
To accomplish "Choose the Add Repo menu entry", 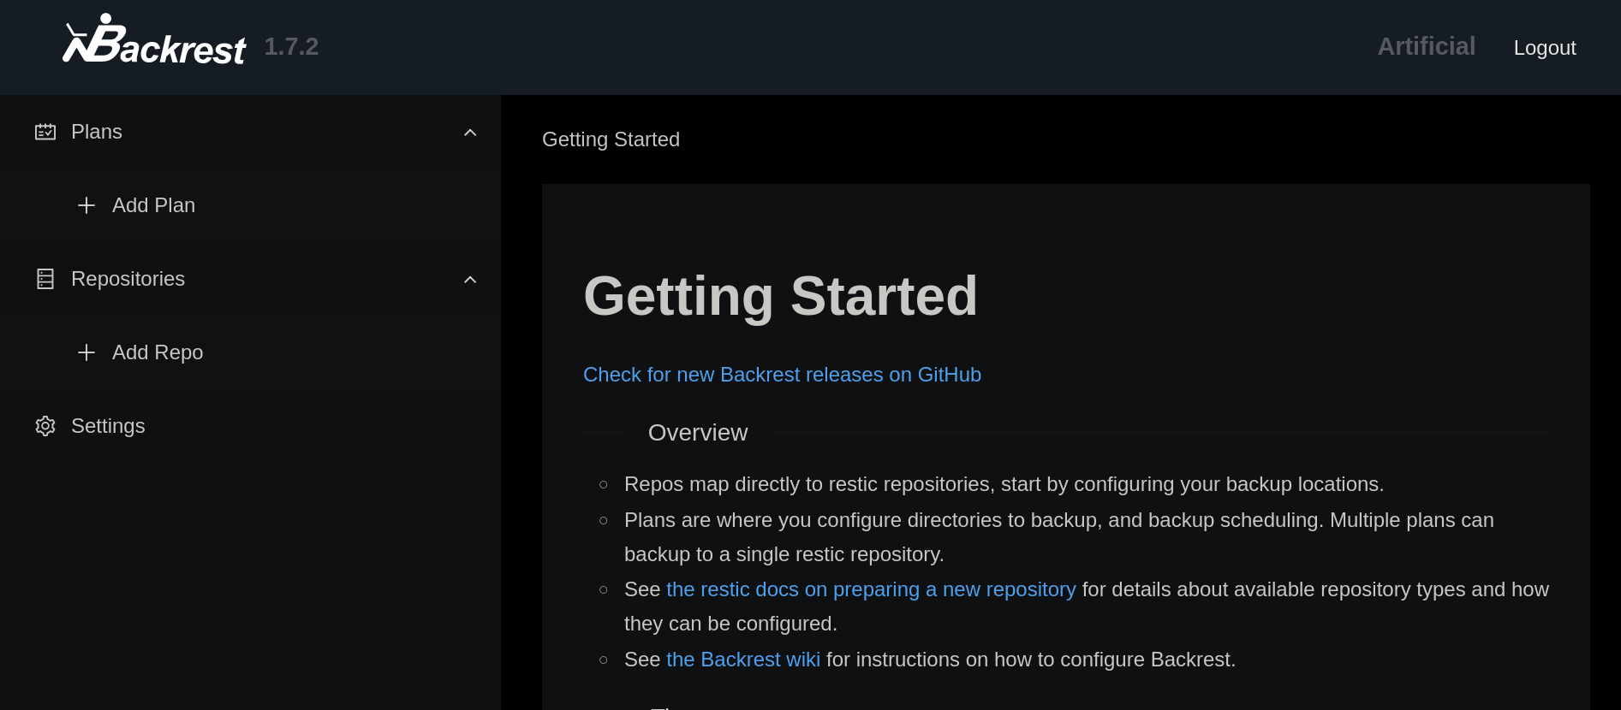I will pos(158,352).
